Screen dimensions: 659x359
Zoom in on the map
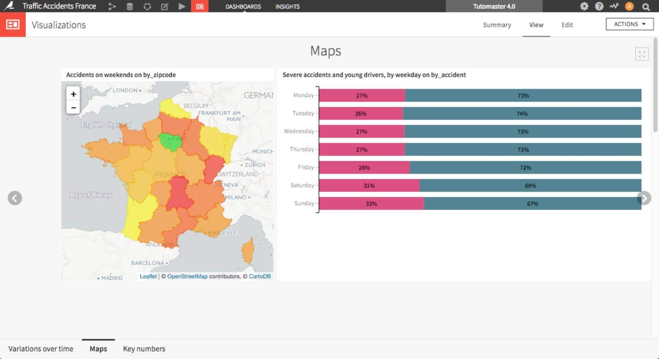pos(73,94)
